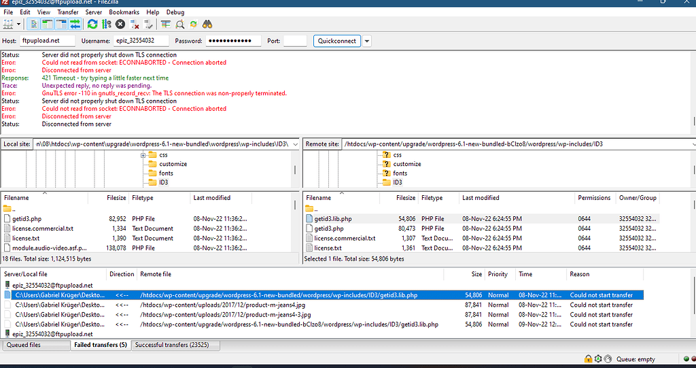Viewport: 696px width, 368px height.
Task: Toggle the transfer queue display
Action: 74,24
